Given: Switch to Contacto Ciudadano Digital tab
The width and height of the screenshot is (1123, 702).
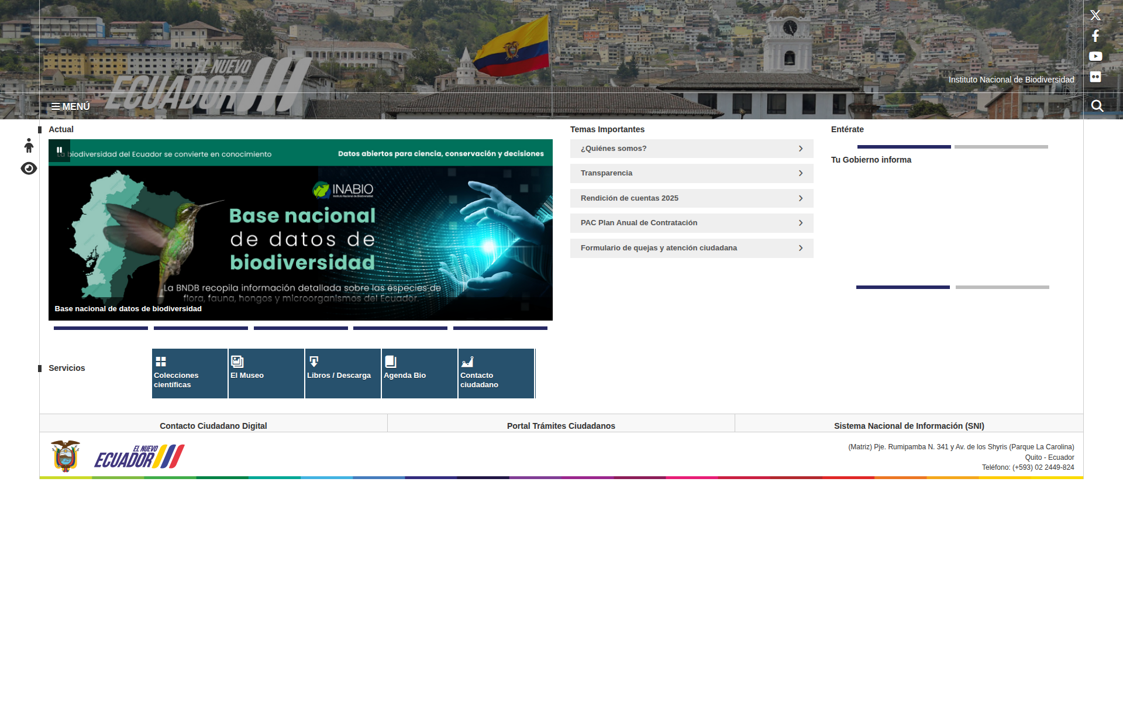Looking at the screenshot, I should point(213,425).
